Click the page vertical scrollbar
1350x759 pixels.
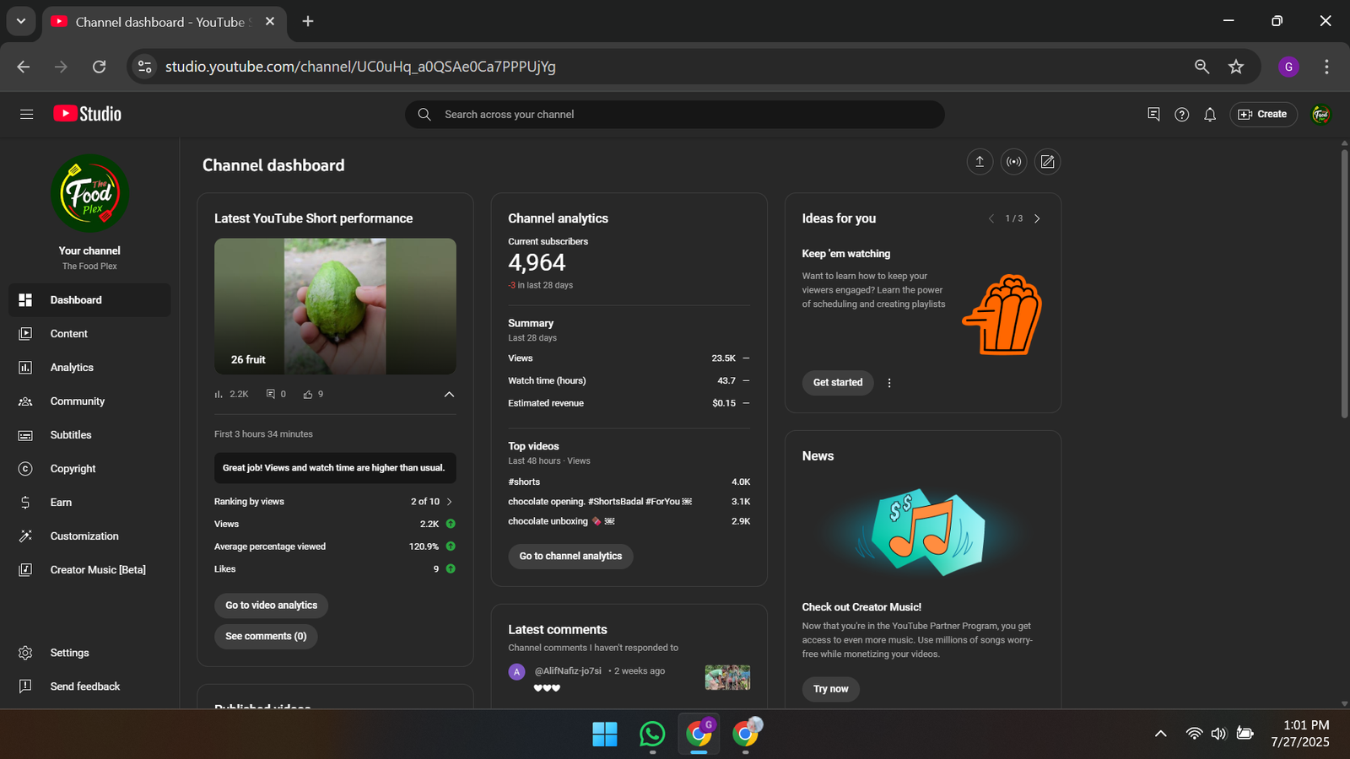[x=1344, y=283]
